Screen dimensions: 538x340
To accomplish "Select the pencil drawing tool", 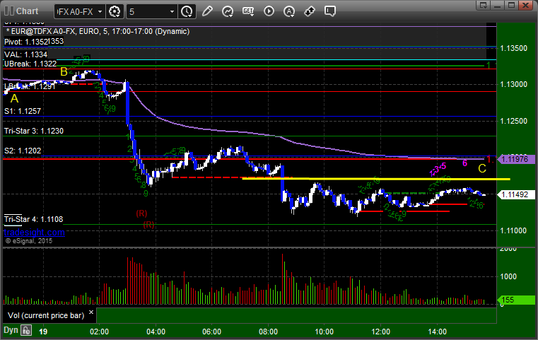I will [207, 11].
